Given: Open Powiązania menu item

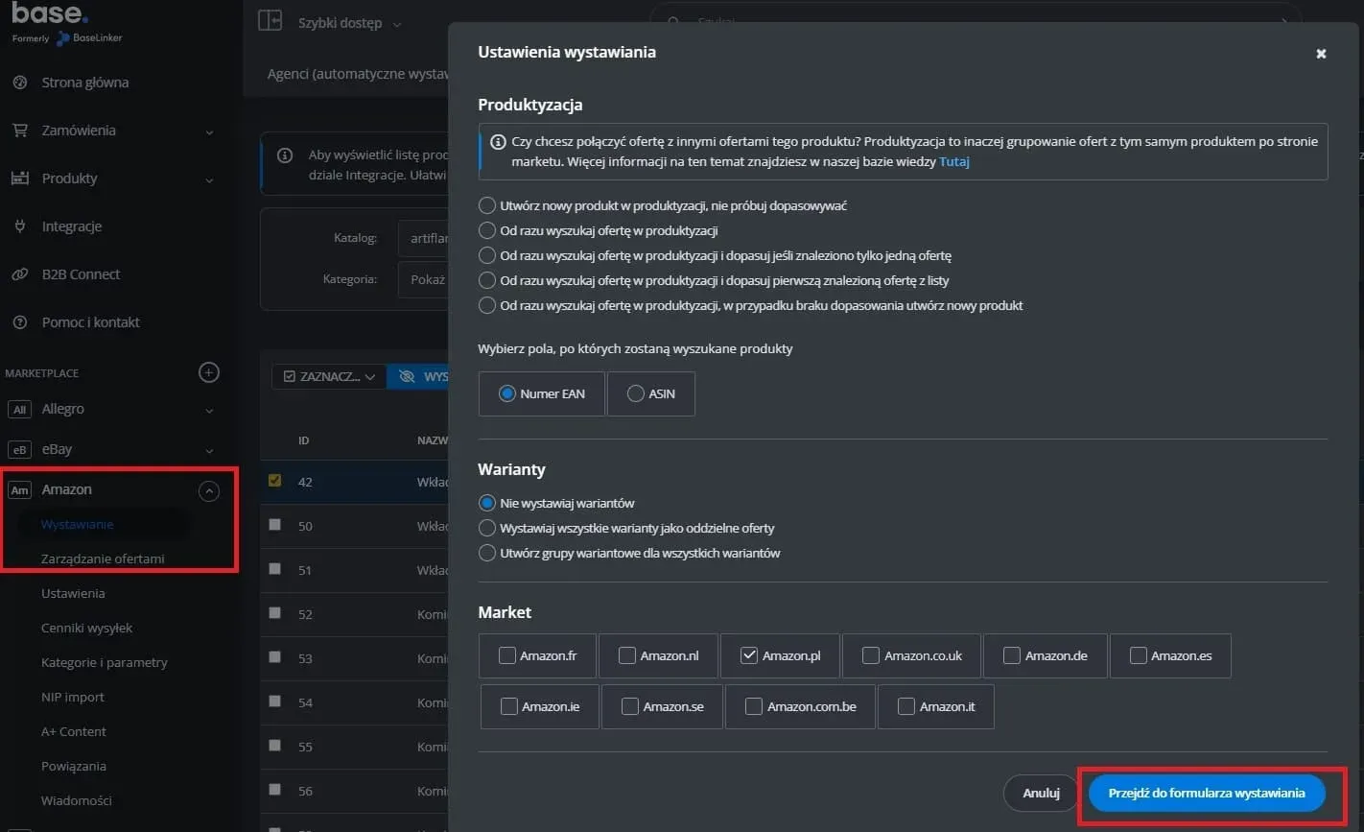Looking at the screenshot, I should (74, 766).
